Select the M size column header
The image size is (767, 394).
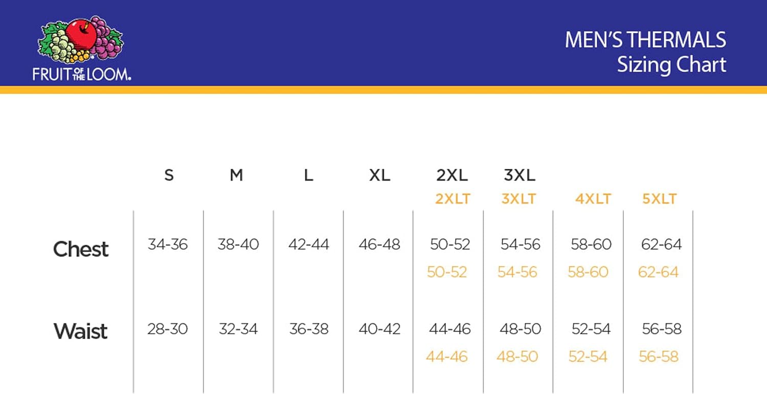coord(236,175)
